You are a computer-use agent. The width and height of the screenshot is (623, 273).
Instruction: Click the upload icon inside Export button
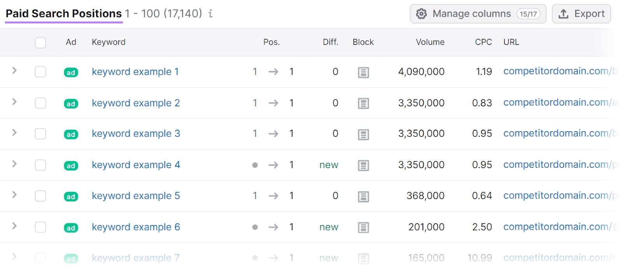click(563, 13)
